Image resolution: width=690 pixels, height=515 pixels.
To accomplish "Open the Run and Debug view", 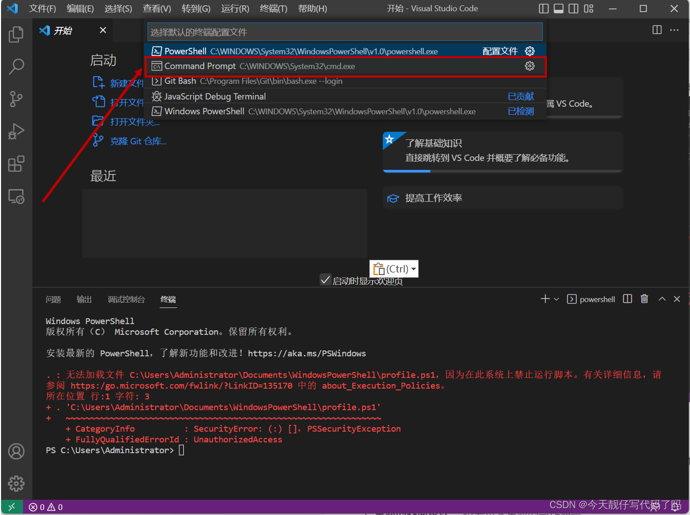I will [x=16, y=132].
